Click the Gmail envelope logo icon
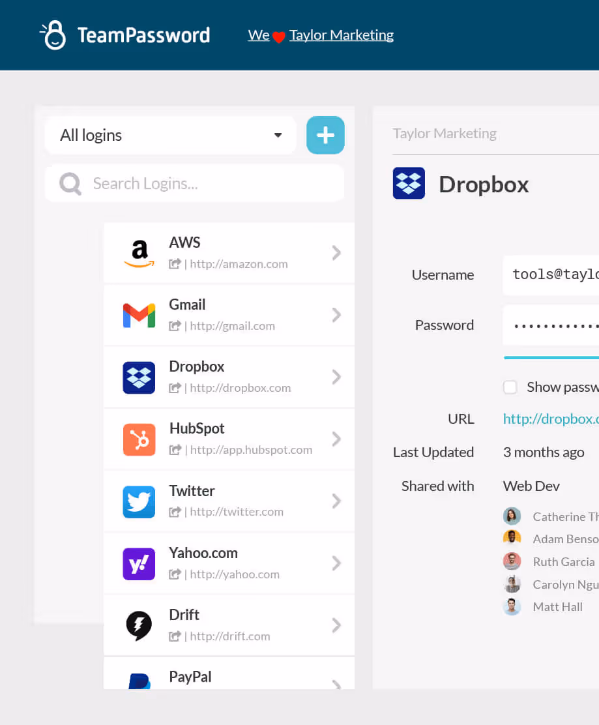 click(x=139, y=316)
